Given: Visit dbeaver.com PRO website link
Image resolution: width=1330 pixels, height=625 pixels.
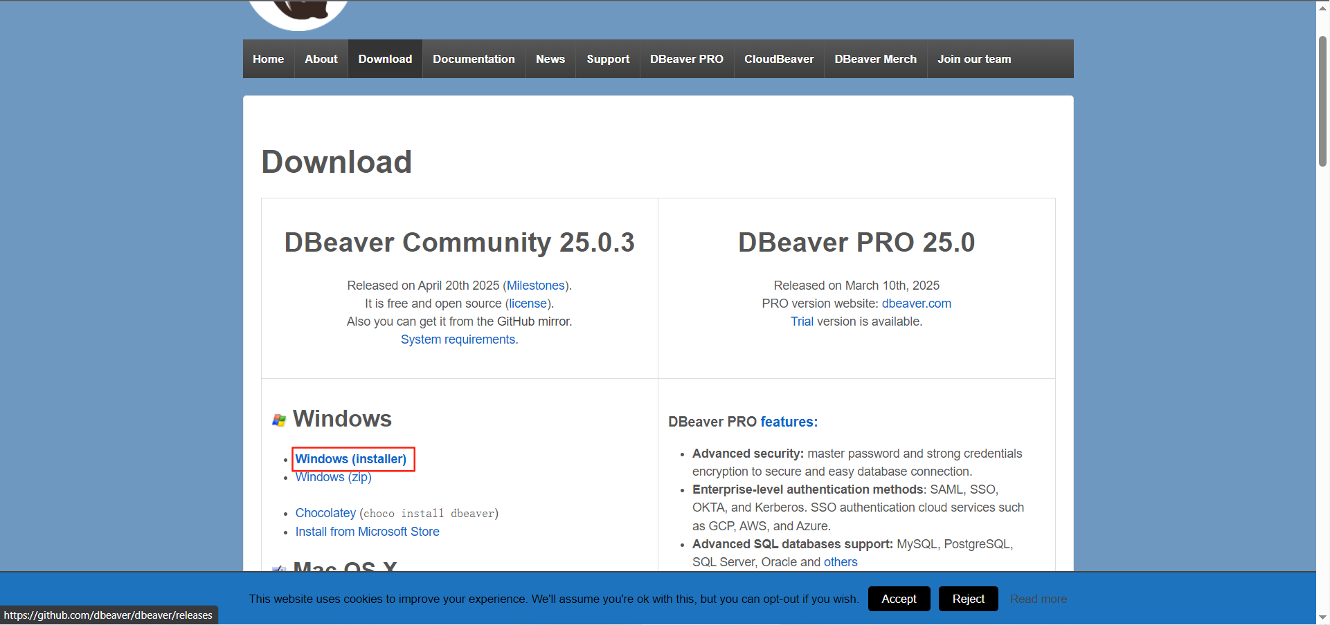Looking at the screenshot, I should pos(916,304).
